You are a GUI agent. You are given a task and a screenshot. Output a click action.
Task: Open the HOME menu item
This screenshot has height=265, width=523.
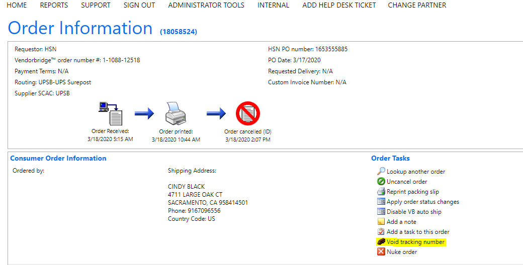point(17,6)
